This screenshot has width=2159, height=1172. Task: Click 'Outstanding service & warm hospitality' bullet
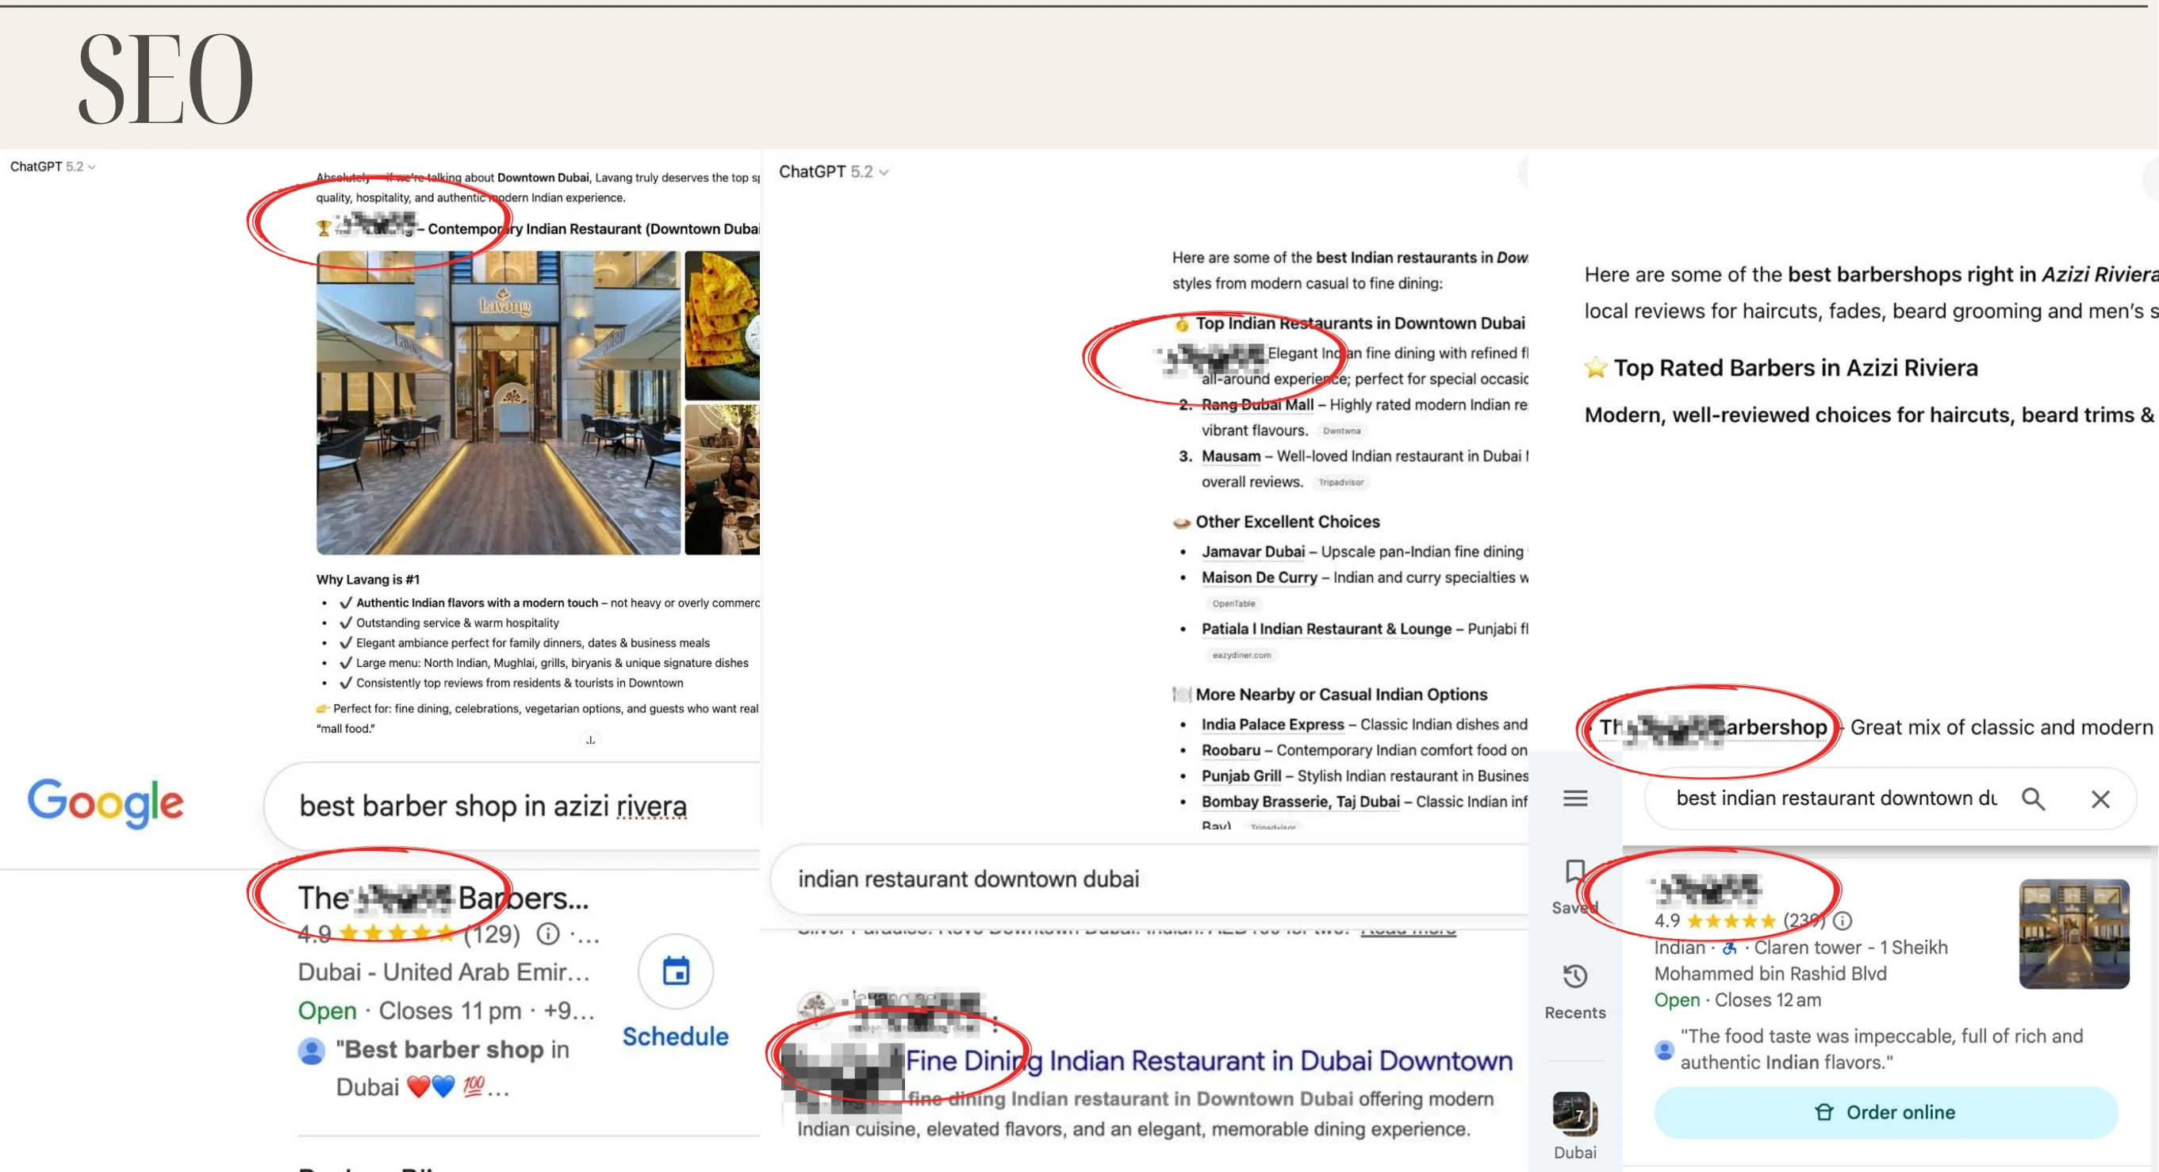point(458,623)
